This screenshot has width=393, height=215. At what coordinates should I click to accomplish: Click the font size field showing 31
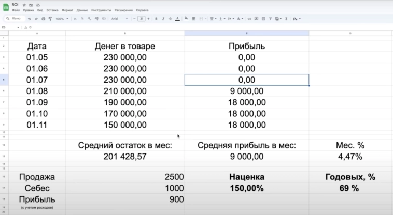pos(142,19)
